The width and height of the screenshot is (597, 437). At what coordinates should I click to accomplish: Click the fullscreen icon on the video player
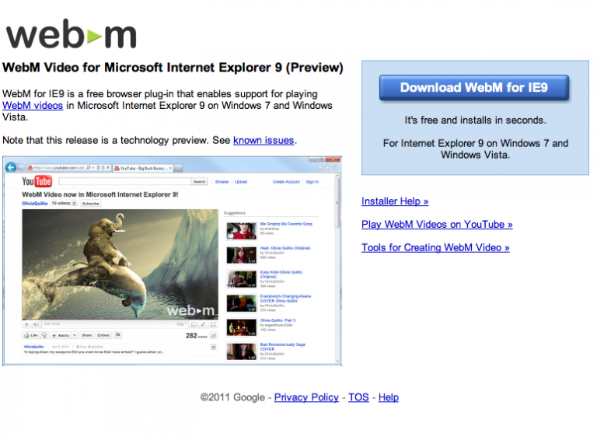(213, 324)
